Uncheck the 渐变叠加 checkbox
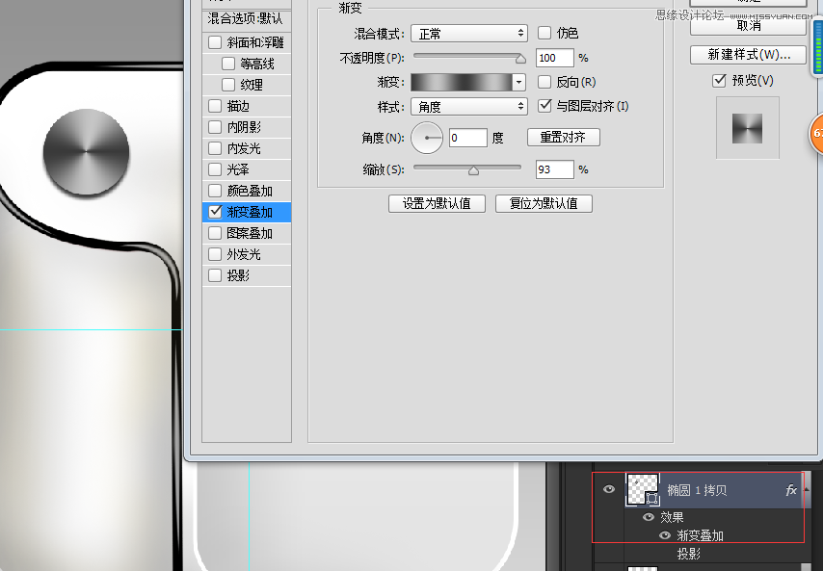The height and width of the screenshot is (571, 823). [215, 211]
